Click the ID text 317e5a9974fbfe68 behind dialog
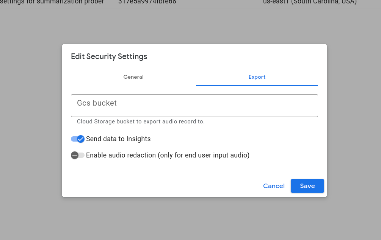The image size is (381, 240). point(147,2)
